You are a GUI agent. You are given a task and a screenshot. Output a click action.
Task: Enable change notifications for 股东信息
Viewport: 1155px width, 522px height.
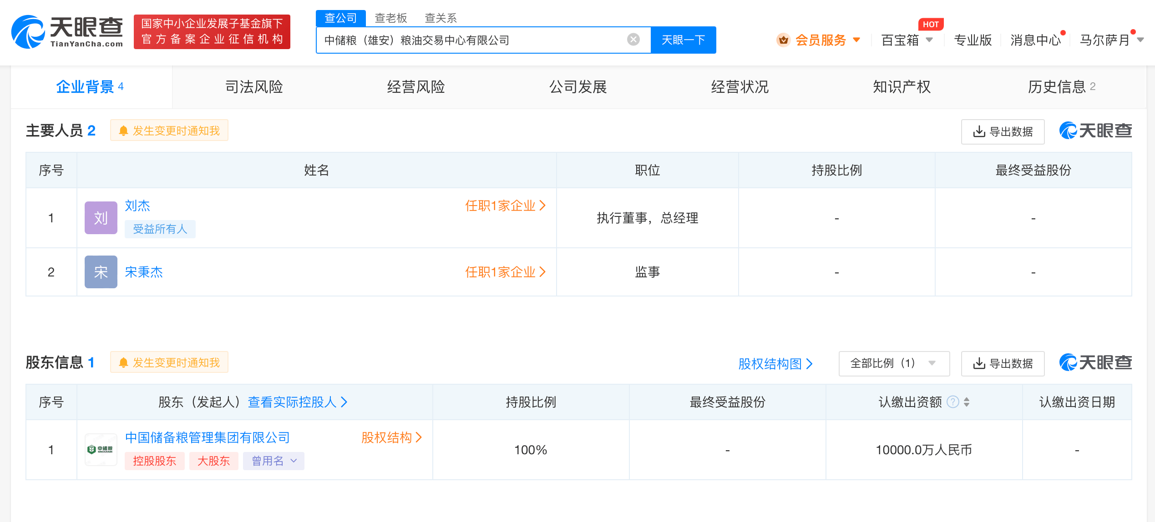tap(169, 363)
